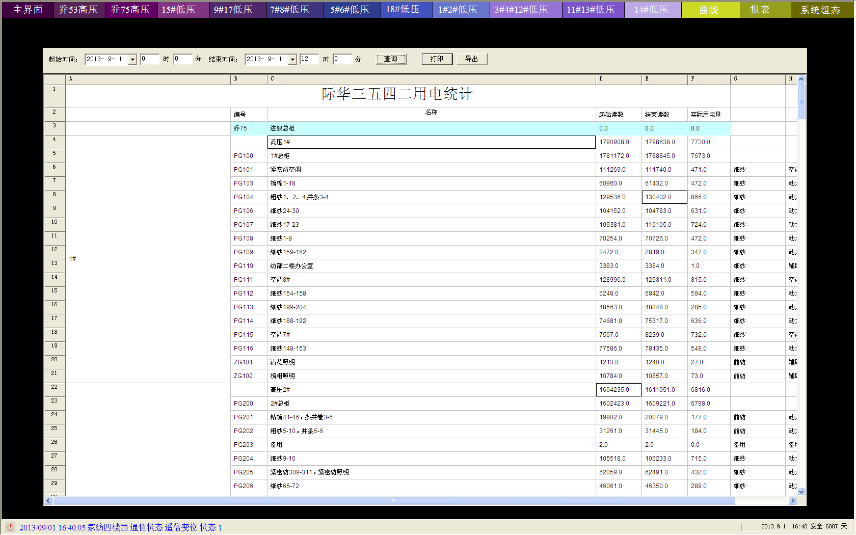Click vertical scrollbar down arrow
This screenshot has width=856, height=535.
(801, 492)
